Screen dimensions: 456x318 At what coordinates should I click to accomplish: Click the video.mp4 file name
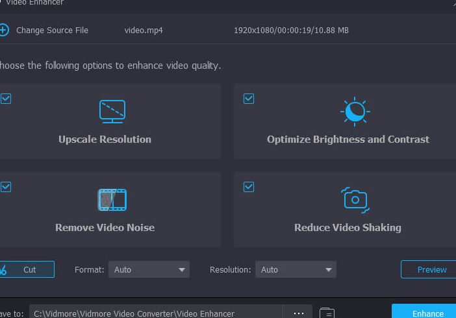144,31
